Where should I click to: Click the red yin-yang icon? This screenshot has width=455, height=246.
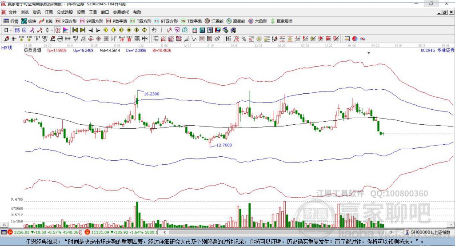click(x=355, y=39)
